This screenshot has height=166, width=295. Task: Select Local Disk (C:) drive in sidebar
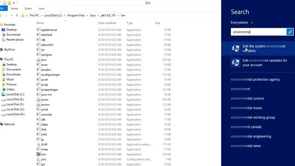[x=13, y=94]
